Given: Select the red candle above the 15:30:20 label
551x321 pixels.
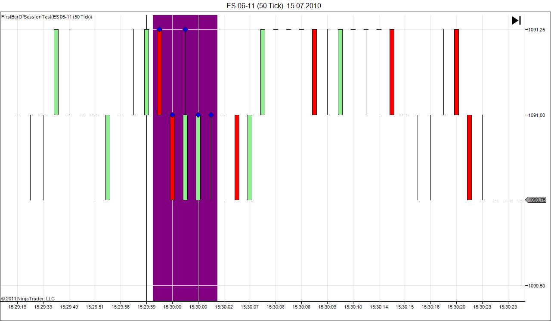Looking at the screenshot, I should pyautogui.click(x=456, y=72).
